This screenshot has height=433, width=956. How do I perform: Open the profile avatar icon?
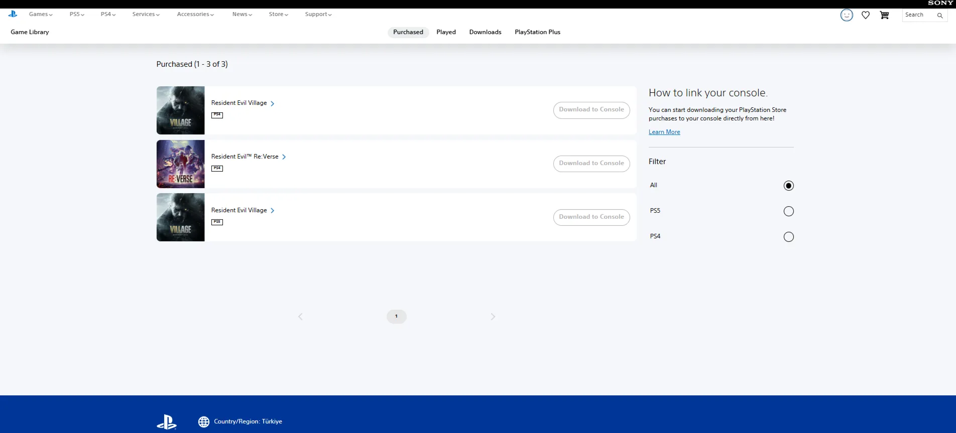(x=847, y=15)
